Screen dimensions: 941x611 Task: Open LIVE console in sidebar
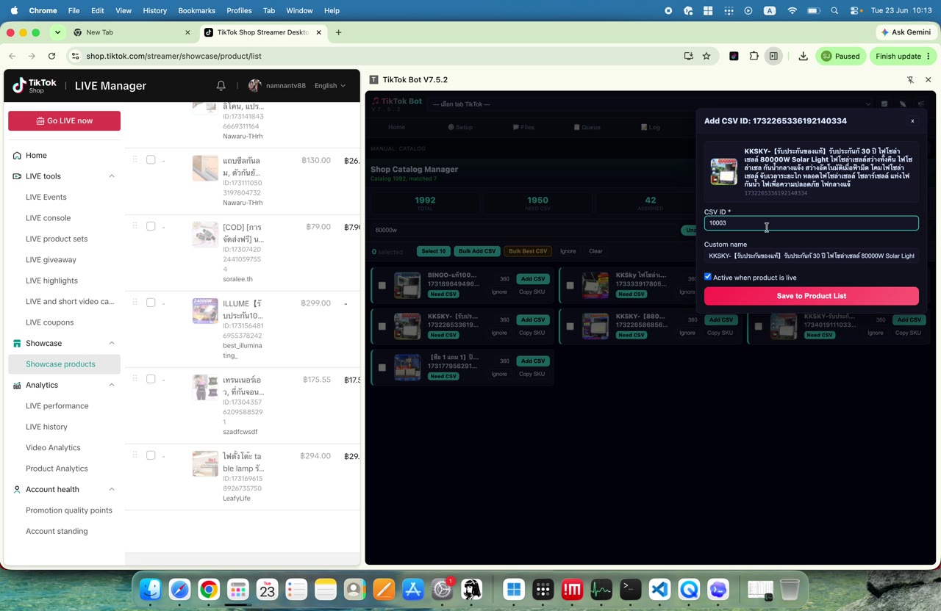point(48,218)
